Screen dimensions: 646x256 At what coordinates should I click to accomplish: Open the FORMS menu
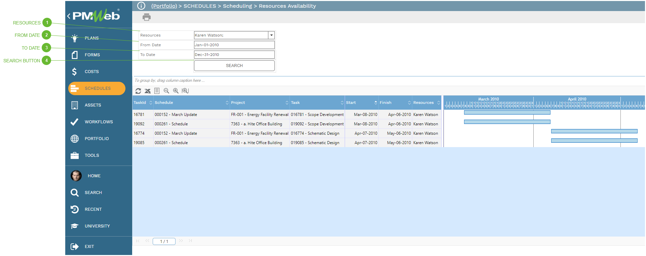click(92, 55)
